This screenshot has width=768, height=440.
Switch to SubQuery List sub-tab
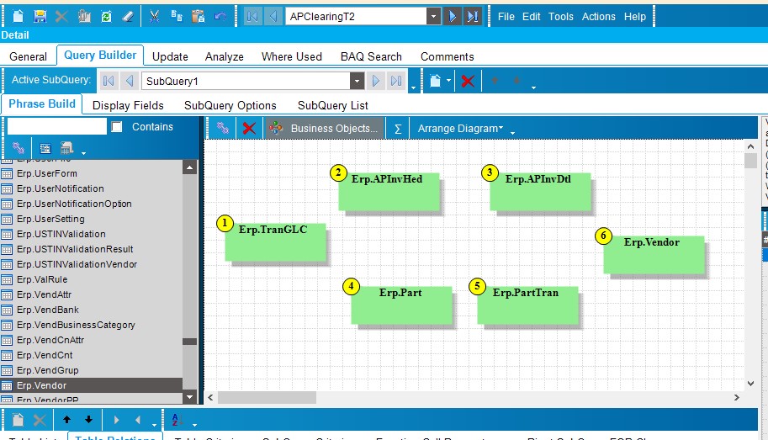pos(332,106)
